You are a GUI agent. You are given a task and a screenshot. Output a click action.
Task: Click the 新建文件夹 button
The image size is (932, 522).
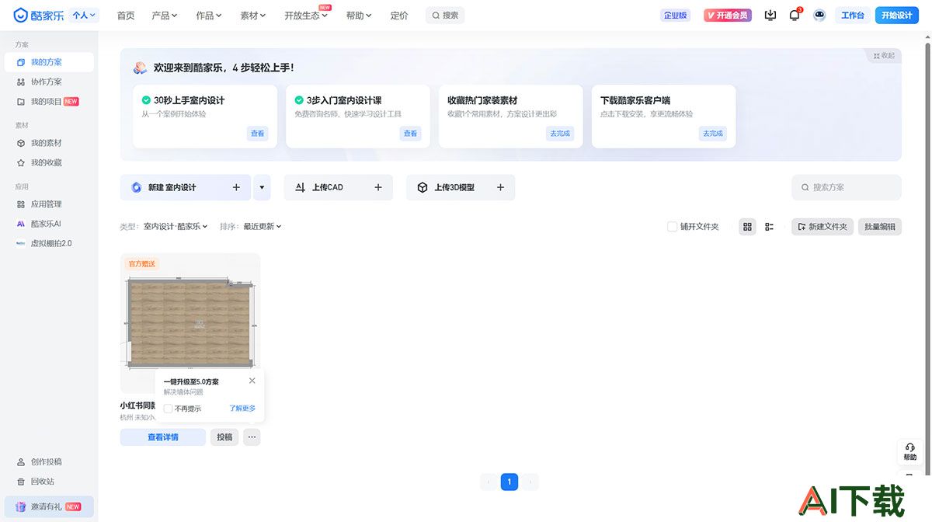822,227
